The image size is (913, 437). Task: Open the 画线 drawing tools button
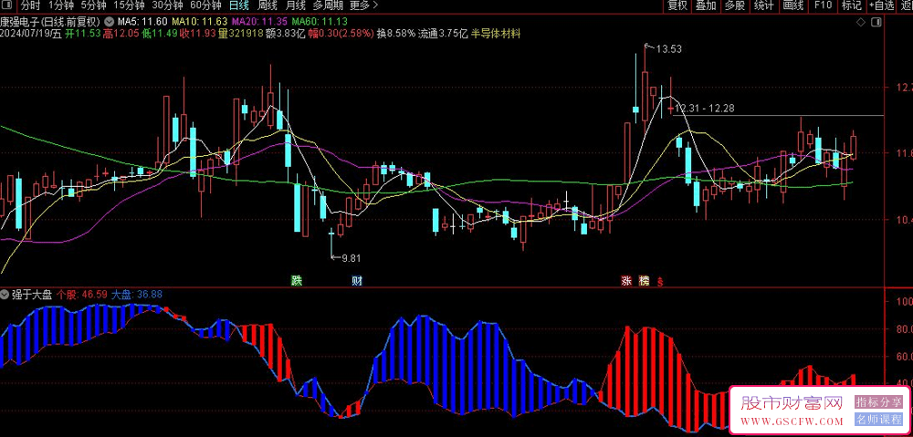click(x=793, y=5)
